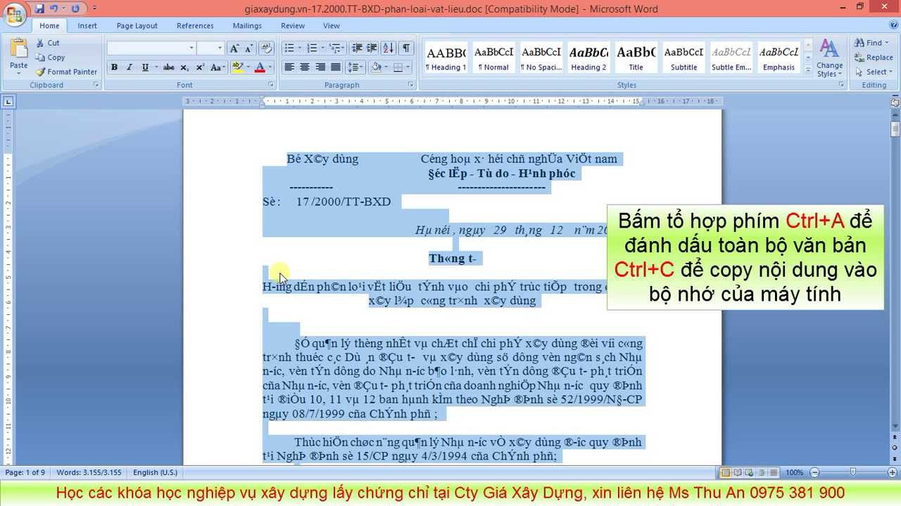Open Change Case dropdown
The width and height of the screenshot is (901, 506).
click(x=218, y=67)
